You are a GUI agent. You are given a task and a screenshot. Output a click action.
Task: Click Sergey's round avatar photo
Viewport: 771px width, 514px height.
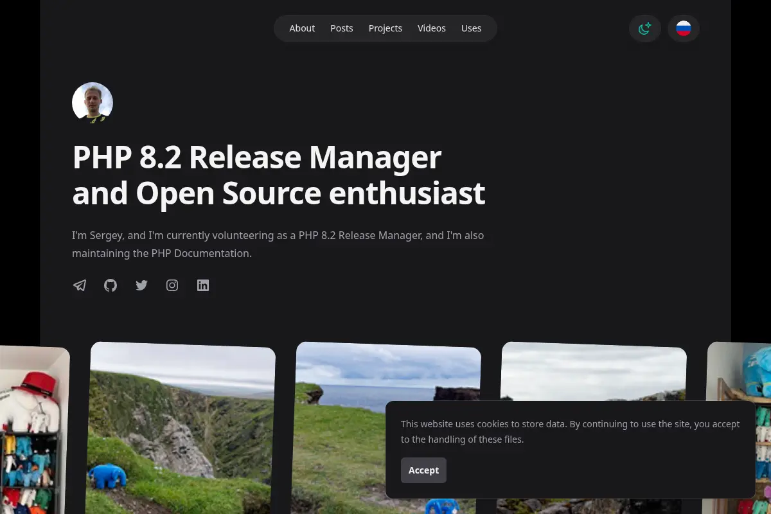click(93, 103)
